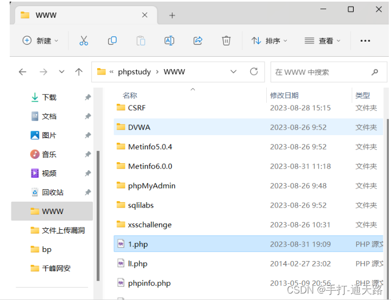The image size is (391, 300).
Task: Click the navigation pane scrollbar
Action: pyautogui.click(x=98, y=216)
